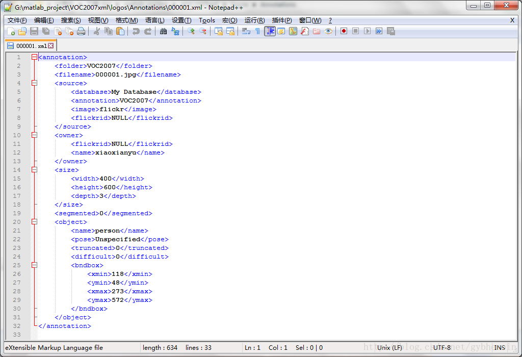Toggle word wrap toolbar icon

[x=246, y=31]
